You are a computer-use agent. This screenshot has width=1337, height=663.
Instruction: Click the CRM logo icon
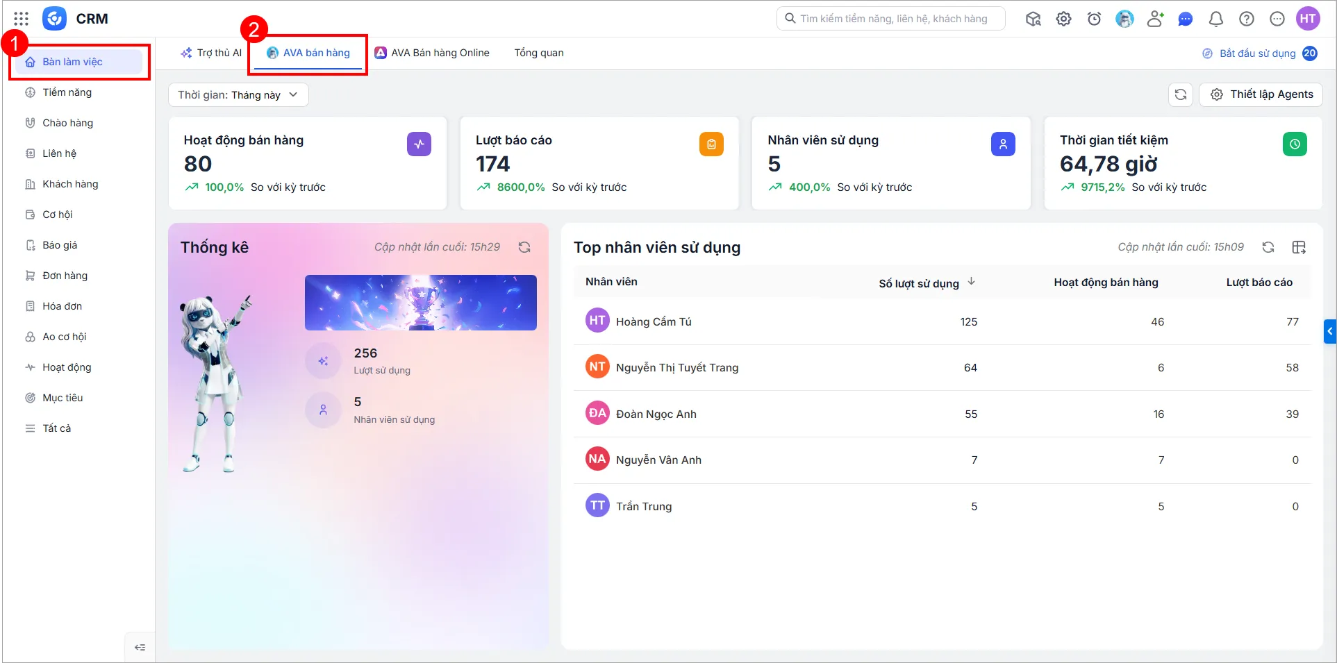54,19
